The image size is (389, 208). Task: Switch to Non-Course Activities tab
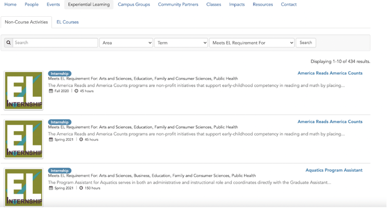click(26, 22)
